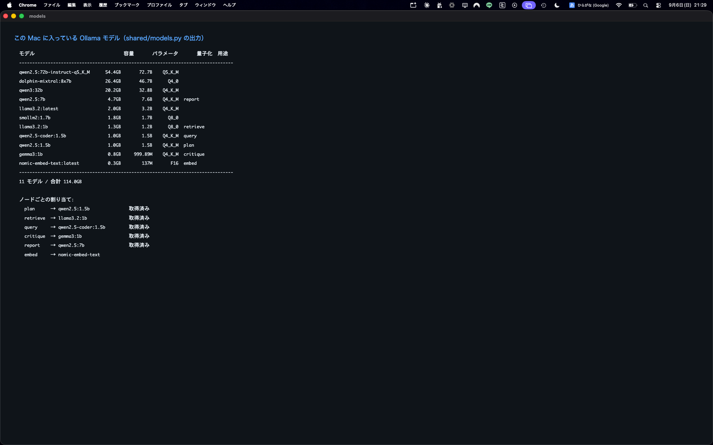Open the Claude starburst menu bar icon
Image resolution: width=713 pixels, height=445 pixels.
tap(427, 5)
